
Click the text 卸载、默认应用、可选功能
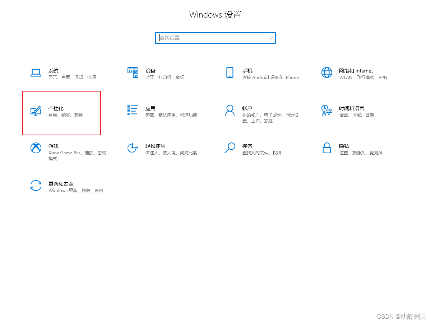pos(171,115)
